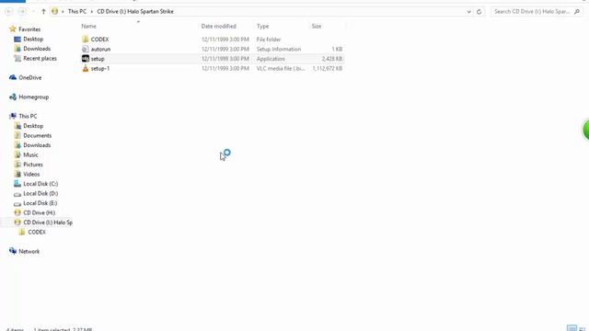589x331 pixels.
Task: Click the autorun file icon
Action: point(86,49)
